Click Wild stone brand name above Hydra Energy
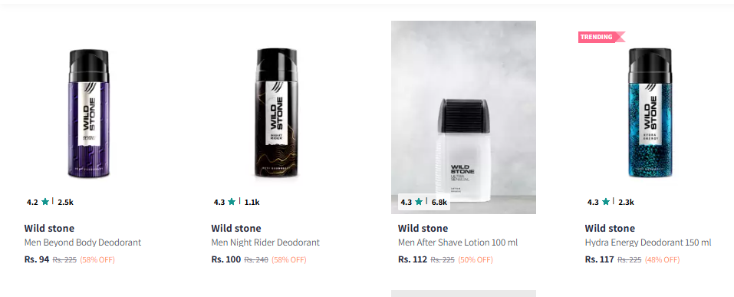Screen dimensions: 734x297 (610, 229)
